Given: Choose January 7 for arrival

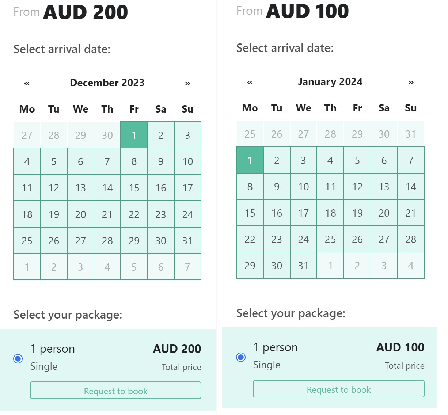Looking at the screenshot, I should pyautogui.click(x=410, y=160).
